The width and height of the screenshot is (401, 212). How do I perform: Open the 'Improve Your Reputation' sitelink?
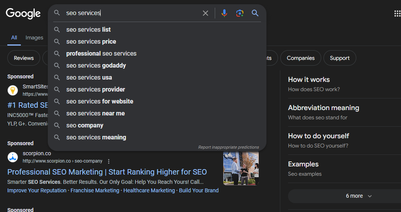pyautogui.click(x=37, y=190)
